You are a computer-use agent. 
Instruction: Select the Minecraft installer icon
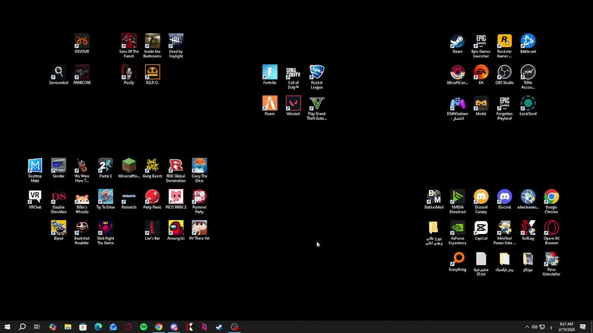(129, 168)
